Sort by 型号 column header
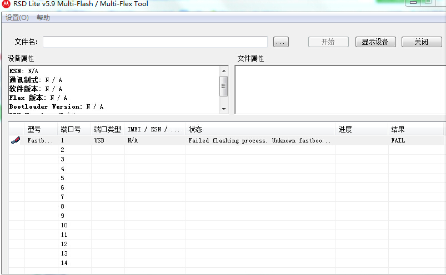The image size is (446, 275). point(41,129)
